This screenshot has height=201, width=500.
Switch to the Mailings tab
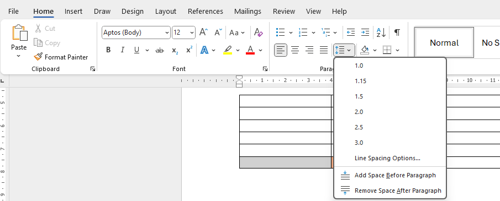[248, 12]
